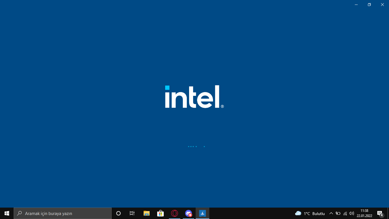This screenshot has width=389, height=219.
Task: Minimize the Intel app window
Action: click(356, 5)
